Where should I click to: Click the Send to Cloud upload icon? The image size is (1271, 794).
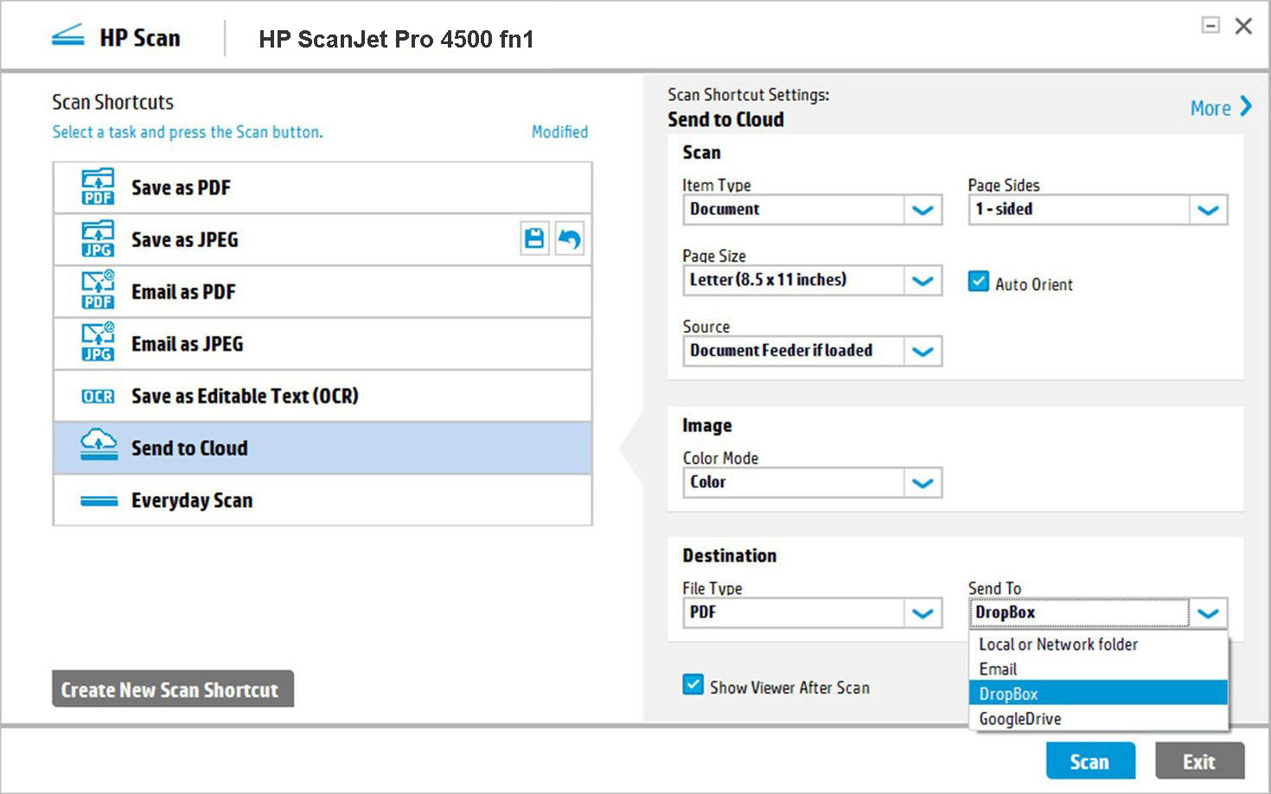tap(99, 444)
